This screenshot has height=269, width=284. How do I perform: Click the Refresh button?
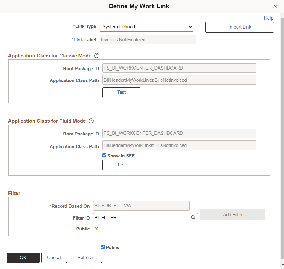pos(85,258)
